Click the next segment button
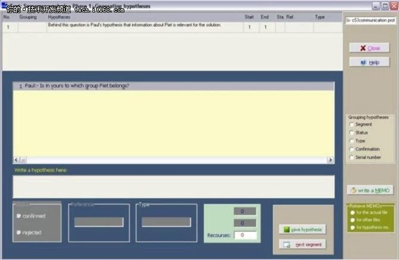The width and height of the screenshot is (399, 260). tap(303, 244)
